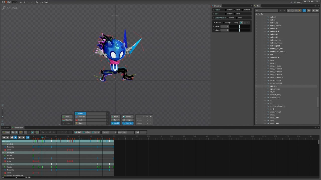
Task: Expand the Frames ghosting section
Action: point(214,10)
